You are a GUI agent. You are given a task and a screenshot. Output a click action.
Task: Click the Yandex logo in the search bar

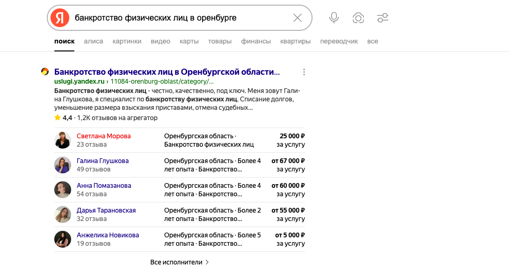click(x=59, y=18)
